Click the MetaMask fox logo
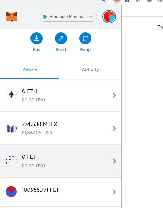This screenshot has width=163, height=208. (12, 17)
